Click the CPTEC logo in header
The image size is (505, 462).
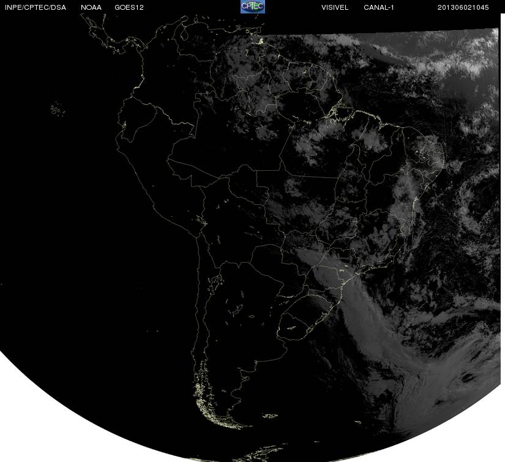pos(253,7)
